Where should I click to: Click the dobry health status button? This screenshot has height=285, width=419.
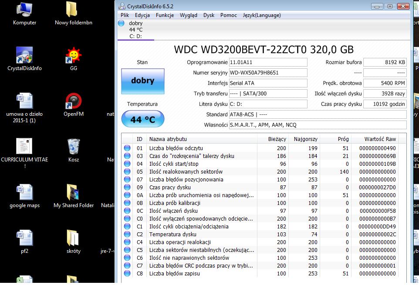(143, 81)
